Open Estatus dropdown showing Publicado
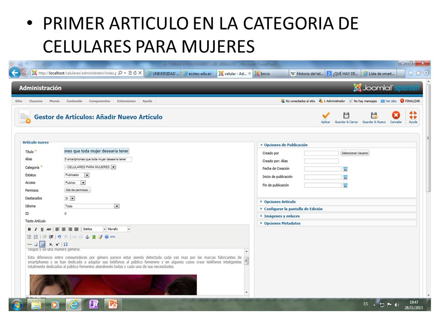Image resolution: width=436 pixels, height=327 pixels. [77, 175]
